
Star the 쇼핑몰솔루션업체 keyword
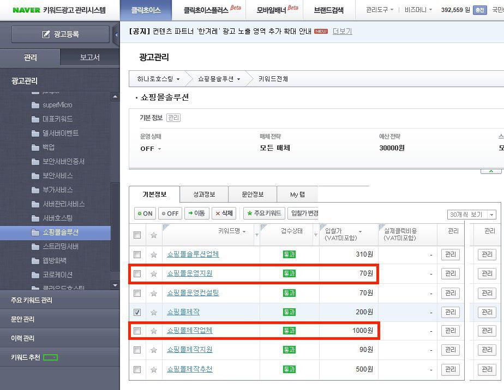(154, 255)
